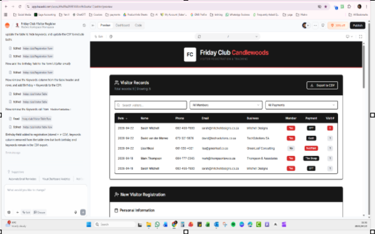Open the All Payments filter dropdown
Viewport: 375px width, 234px height.
click(x=302, y=105)
